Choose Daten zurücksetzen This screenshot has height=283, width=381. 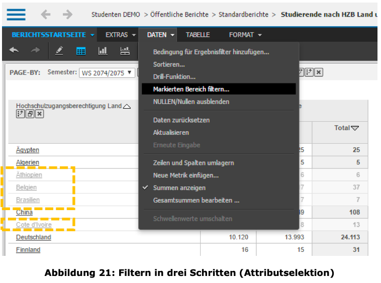(x=181, y=120)
